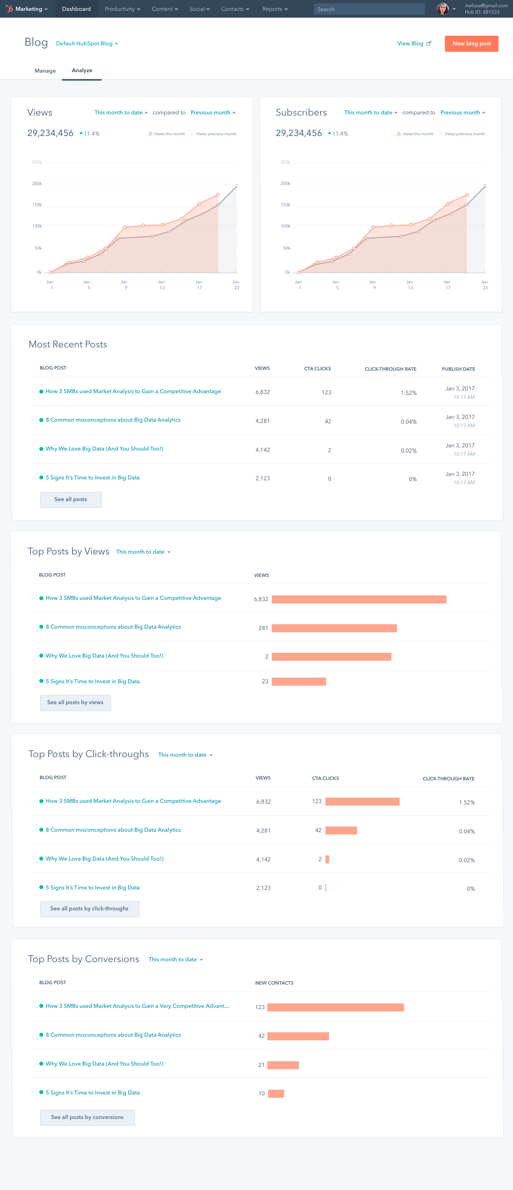Open See all posts by conversions

tap(87, 1117)
